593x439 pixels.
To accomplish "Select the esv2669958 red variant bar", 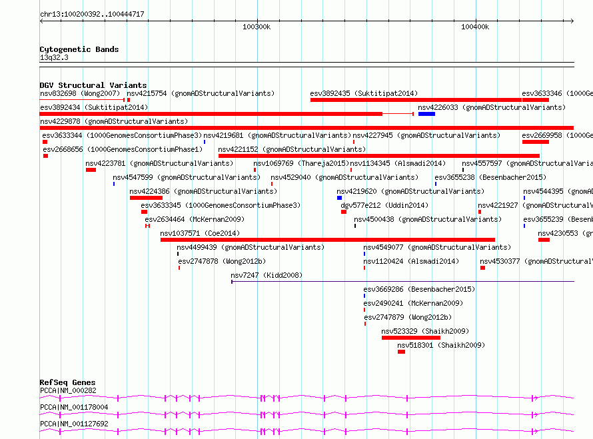I will pyautogui.click(x=536, y=142).
